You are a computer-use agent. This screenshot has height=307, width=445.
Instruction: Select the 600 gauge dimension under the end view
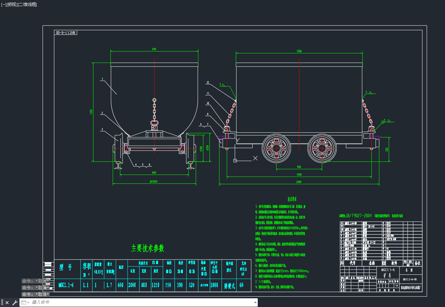tap(154, 173)
